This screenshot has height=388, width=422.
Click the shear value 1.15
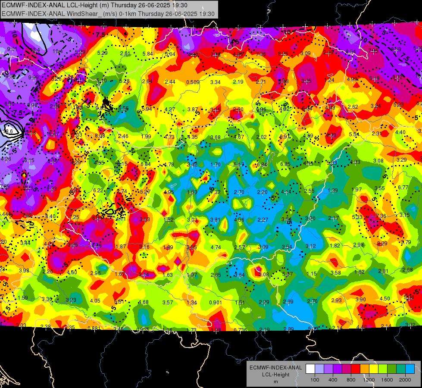click(x=312, y=274)
